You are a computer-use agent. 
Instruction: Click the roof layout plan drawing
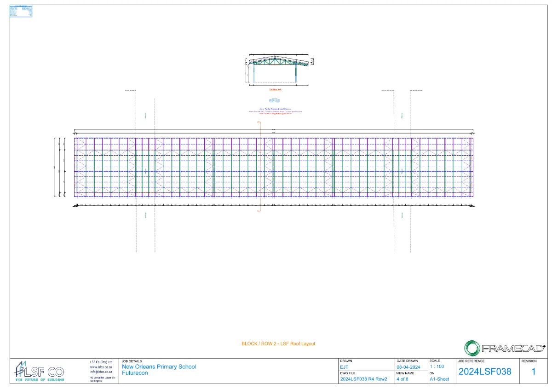tap(274, 167)
